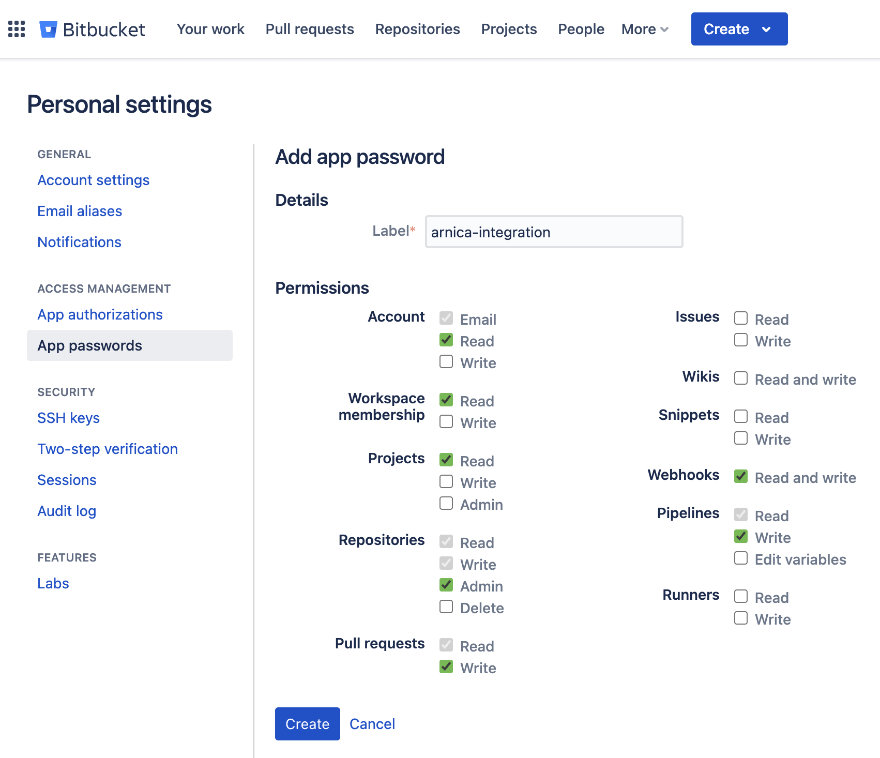
Task: Open Repositories in top navigation
Action: [x=418, y=29]
